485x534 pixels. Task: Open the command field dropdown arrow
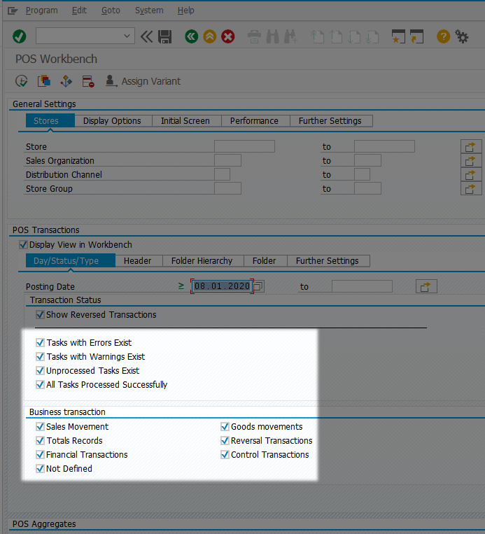(127, 36)
